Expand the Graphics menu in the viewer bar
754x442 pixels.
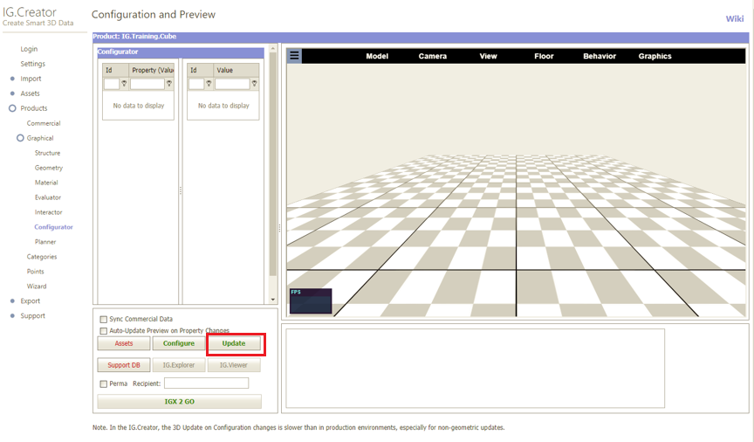coord(655,56)
